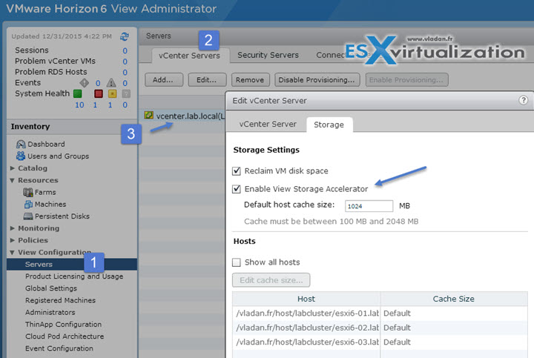Click the green System Health status icon

[x=78, y=93]
